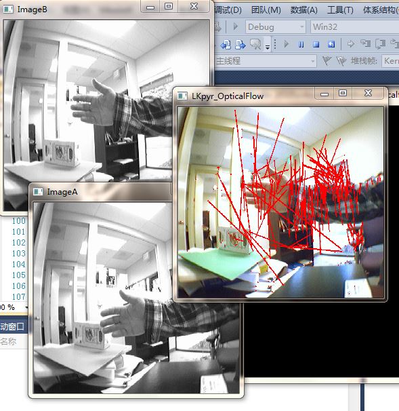This screenshot has width=399, height=411.
Task: Click the Step Over icon
Action: click(381, 44)
